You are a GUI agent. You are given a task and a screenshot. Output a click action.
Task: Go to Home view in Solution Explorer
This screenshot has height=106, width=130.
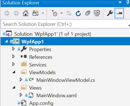26,13
